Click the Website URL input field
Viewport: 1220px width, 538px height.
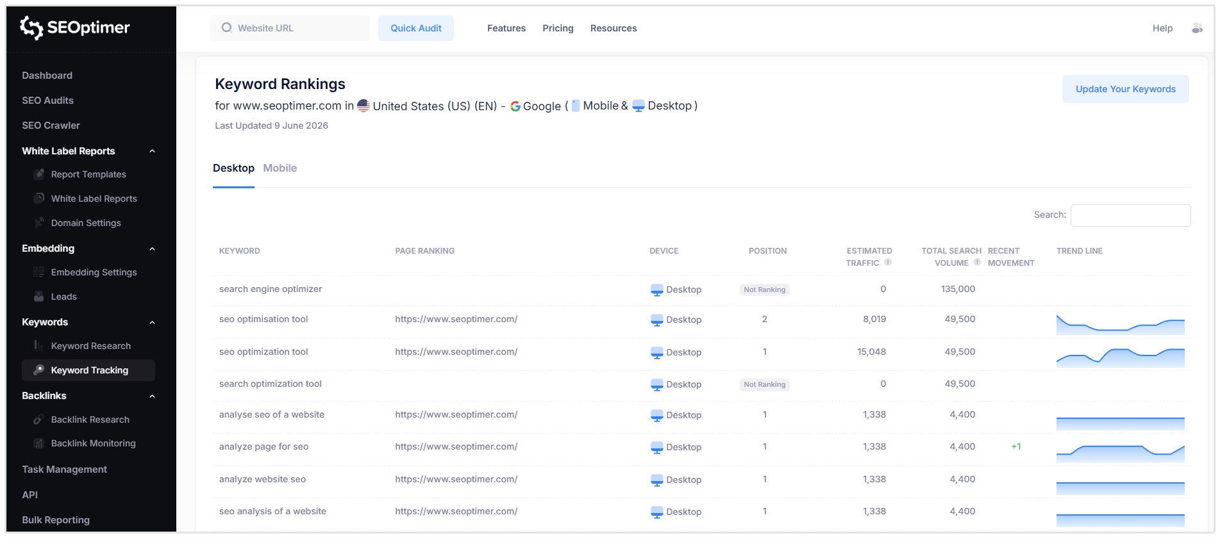(290, 28)
